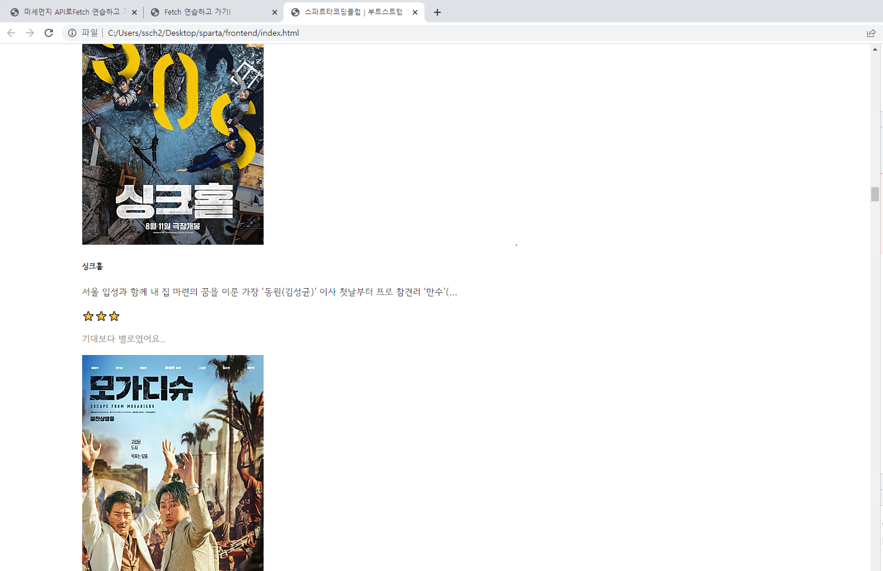Click the second star of 싱크홀 rating

click(101, 316)
